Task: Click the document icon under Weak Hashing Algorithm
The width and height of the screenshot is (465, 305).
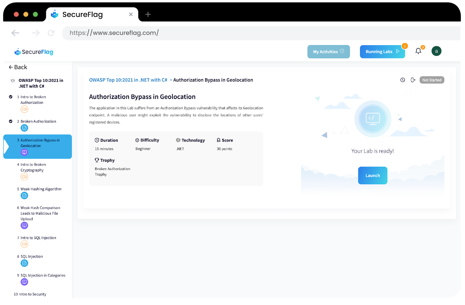Action: point(24,196)
